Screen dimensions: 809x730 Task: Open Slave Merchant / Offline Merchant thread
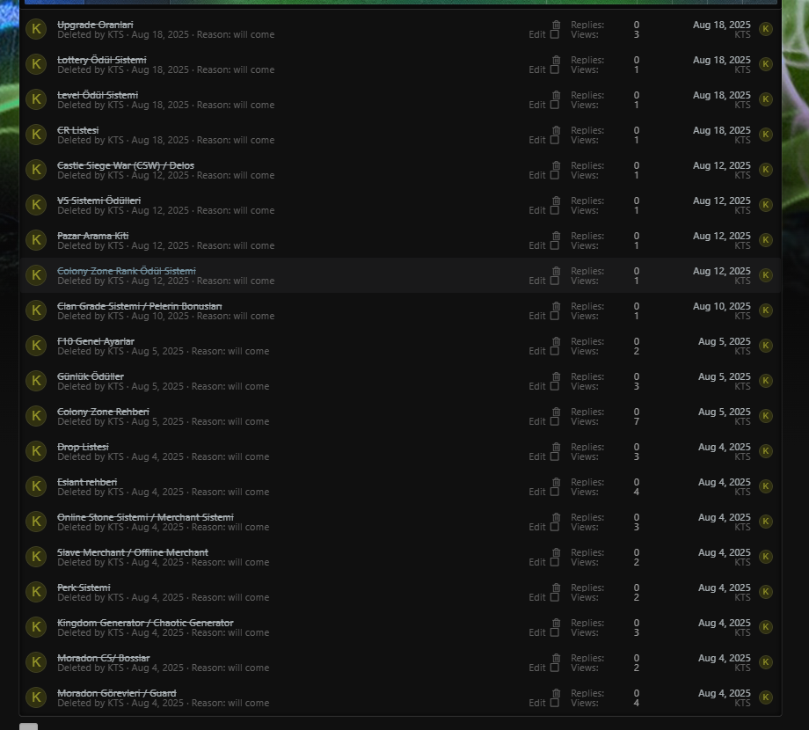point(133,552)
